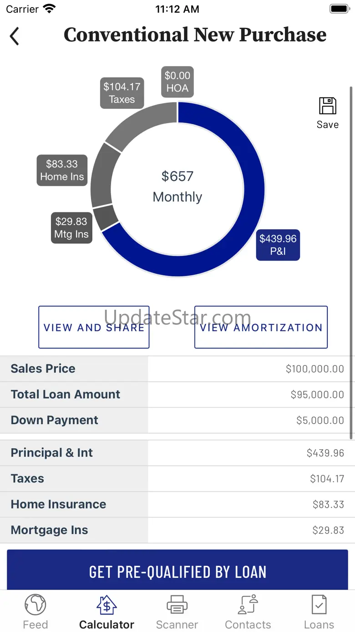Screen dimensions: 355x632
Task: Tap the back arrow icon
Action: click(x=15, y=36)
